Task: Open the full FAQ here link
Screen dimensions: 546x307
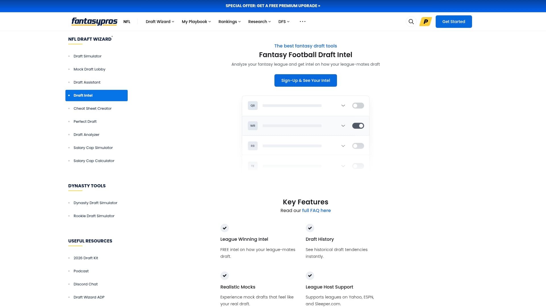Action: tap(316, 211)
